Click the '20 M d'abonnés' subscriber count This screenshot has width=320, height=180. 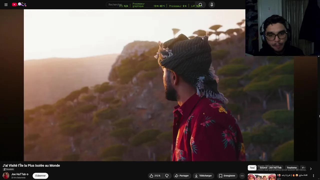18,178
